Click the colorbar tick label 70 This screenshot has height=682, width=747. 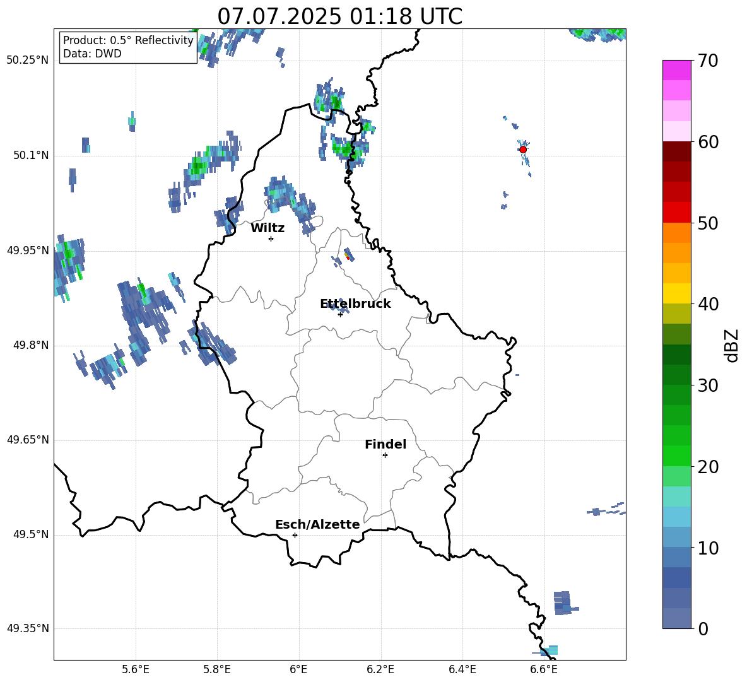click(x=708, y=61)
